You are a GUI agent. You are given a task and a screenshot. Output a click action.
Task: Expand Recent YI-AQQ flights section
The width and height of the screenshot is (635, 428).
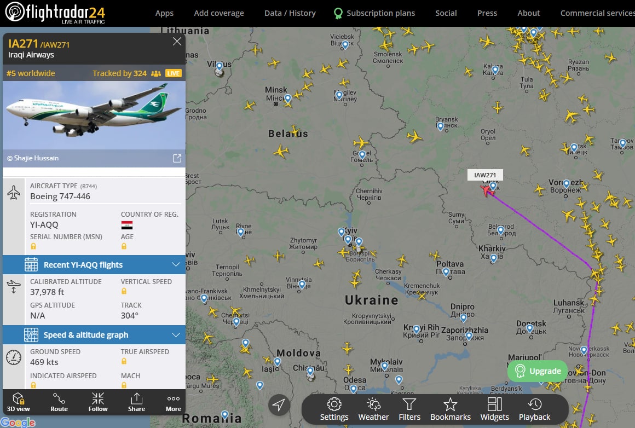tap(94, 265)
